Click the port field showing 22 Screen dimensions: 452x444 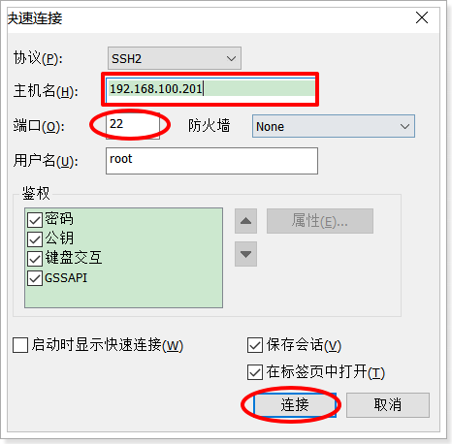[133, 125]
